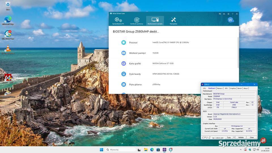Open Centrum pomocy in Wise Driver Care
The width and height of the screenshot is (272, 153).
[137, 21]
